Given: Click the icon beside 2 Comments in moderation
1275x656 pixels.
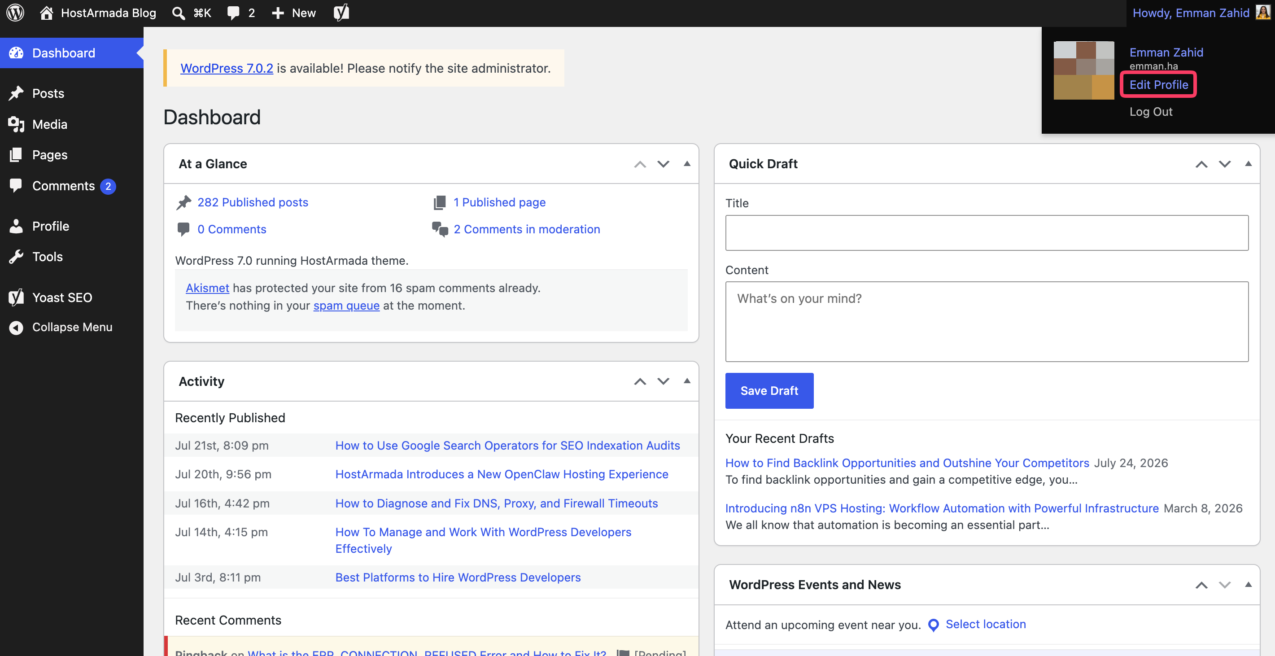Looking at the screenshot, I should [440, 229].
